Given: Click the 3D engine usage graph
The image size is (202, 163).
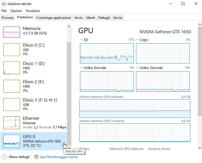Looking at the screenshot, I should coord(107,53).
